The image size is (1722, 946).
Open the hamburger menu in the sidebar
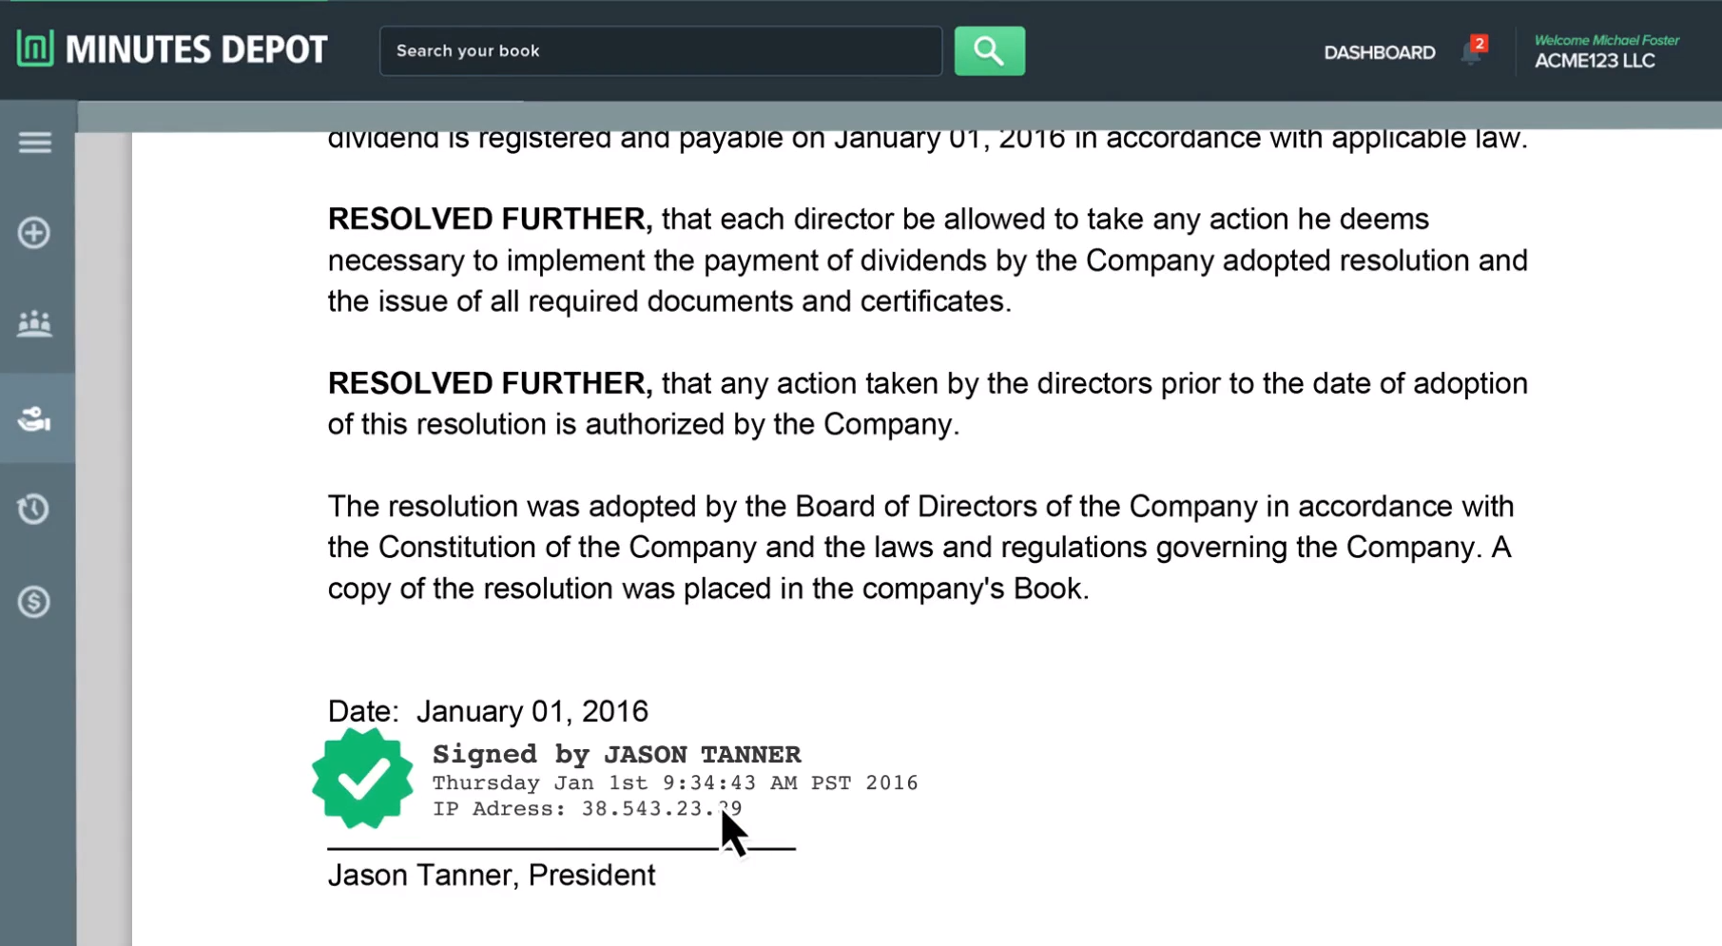(35, 143)
